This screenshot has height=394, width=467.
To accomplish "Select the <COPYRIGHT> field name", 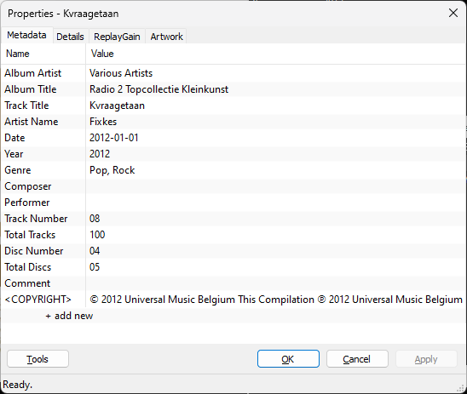I will pyautogui.click(x=37, y=300).
